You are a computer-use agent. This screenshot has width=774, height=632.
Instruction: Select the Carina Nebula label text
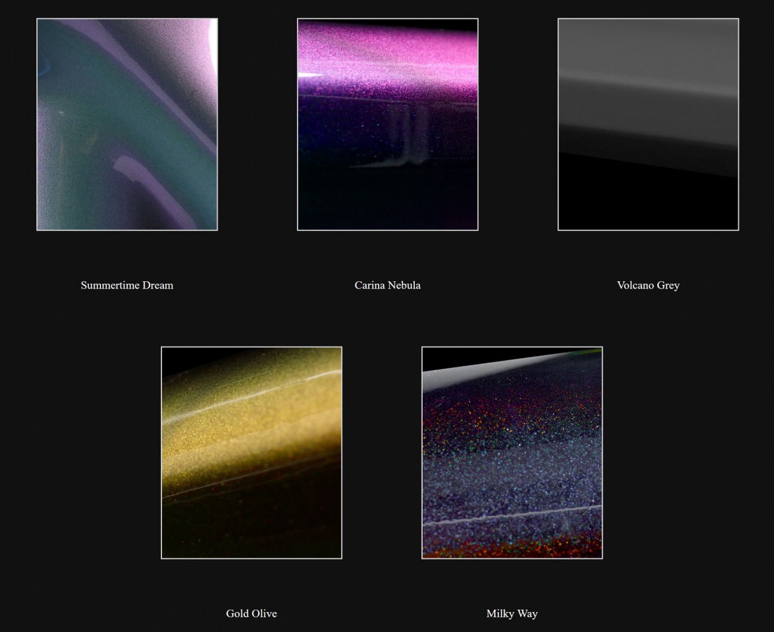388,285
